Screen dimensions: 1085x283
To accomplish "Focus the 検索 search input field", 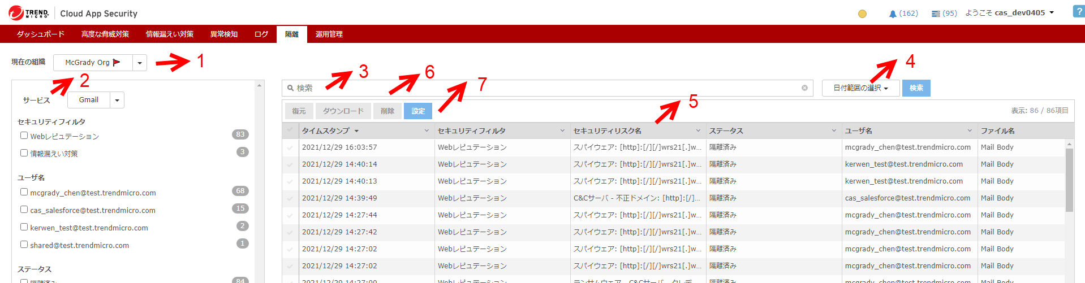I will [x=543, y=88].
